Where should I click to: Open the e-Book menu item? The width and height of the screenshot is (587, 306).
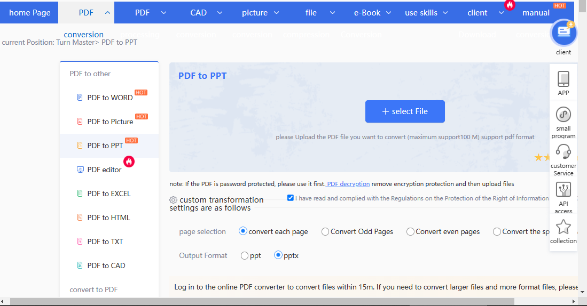[x=367, y=13]
